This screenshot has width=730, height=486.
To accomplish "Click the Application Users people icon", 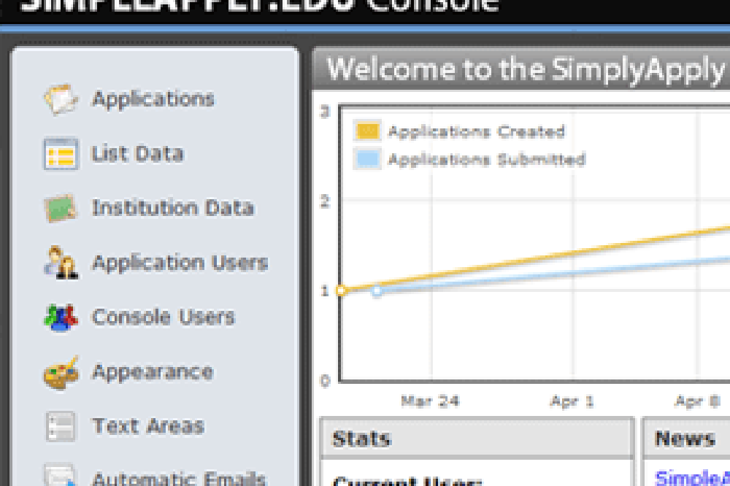I will 61,263.
